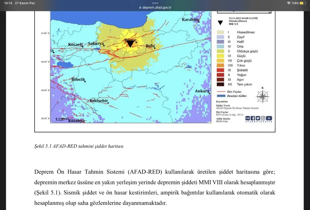
Task: Open the three-dot multitasking menu
Action: pyautogui.click(x=155, y=3)
